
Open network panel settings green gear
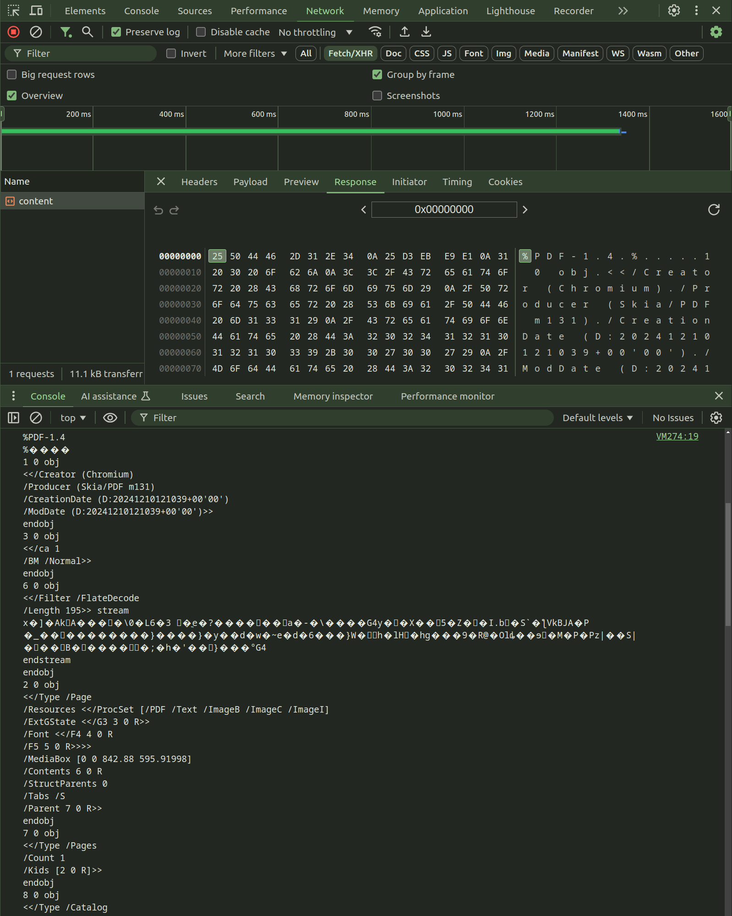(716, 32)
